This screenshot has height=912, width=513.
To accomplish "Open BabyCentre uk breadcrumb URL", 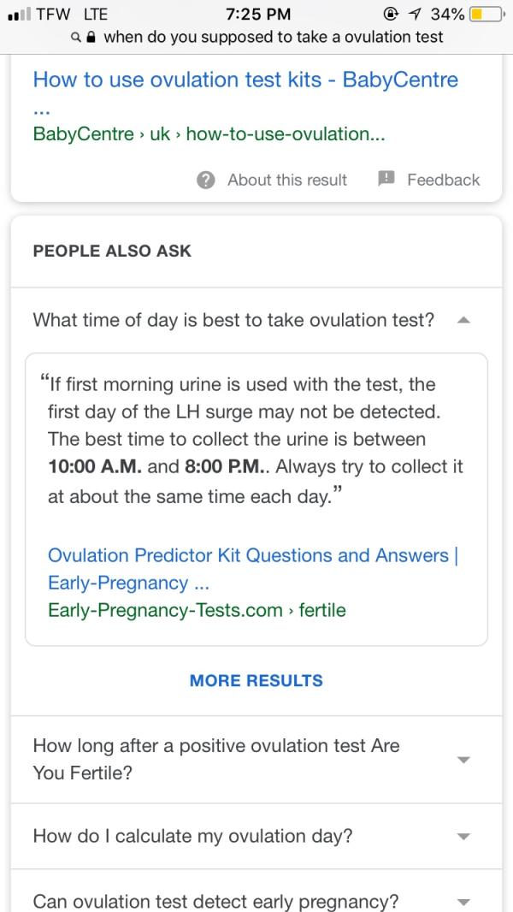I will pyautogui.click(x=209, y=134).
